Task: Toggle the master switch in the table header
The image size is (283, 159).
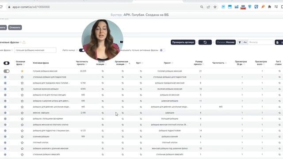Action: [7, 63]
